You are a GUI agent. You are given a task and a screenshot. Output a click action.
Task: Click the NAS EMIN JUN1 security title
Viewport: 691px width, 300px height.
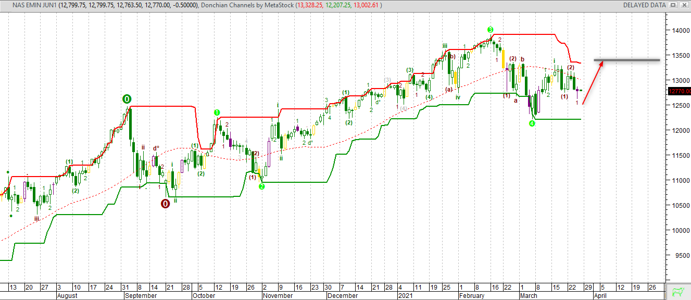tap(35, 5)
